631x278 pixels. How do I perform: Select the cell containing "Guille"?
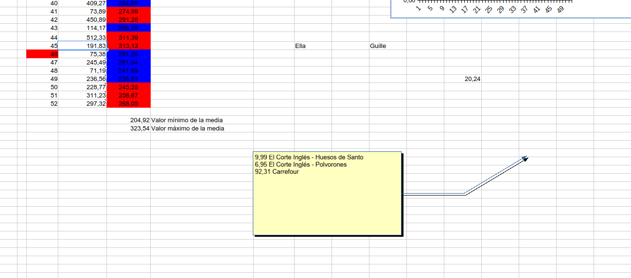pyautogui.click(x=387, y=46)
